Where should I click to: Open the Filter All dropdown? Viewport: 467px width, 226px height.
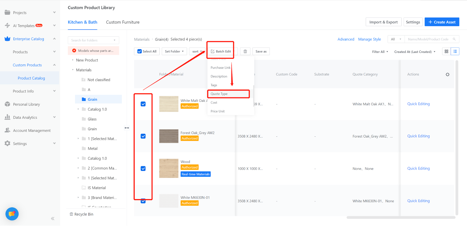pyautogui.click(x=380, y=52)
